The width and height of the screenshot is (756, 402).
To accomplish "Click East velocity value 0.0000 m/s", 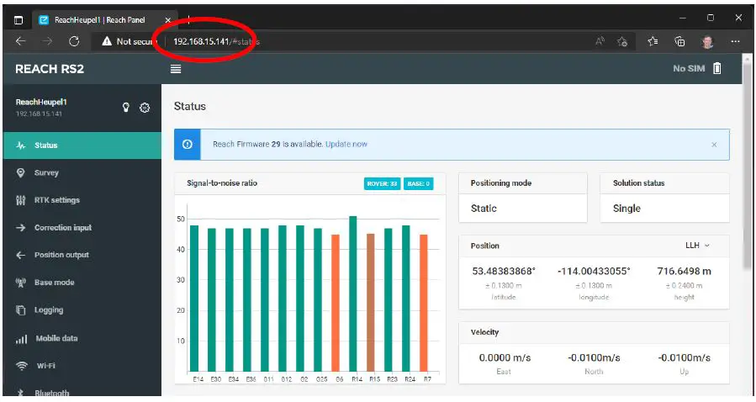I will pyautogui.click(x=505, y=357).
